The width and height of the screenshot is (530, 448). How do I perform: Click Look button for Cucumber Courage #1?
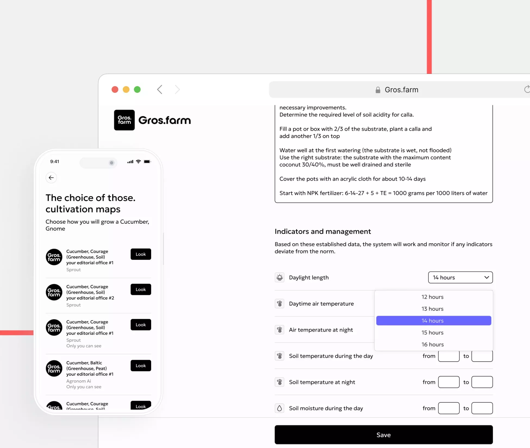(x=141, y=254)
